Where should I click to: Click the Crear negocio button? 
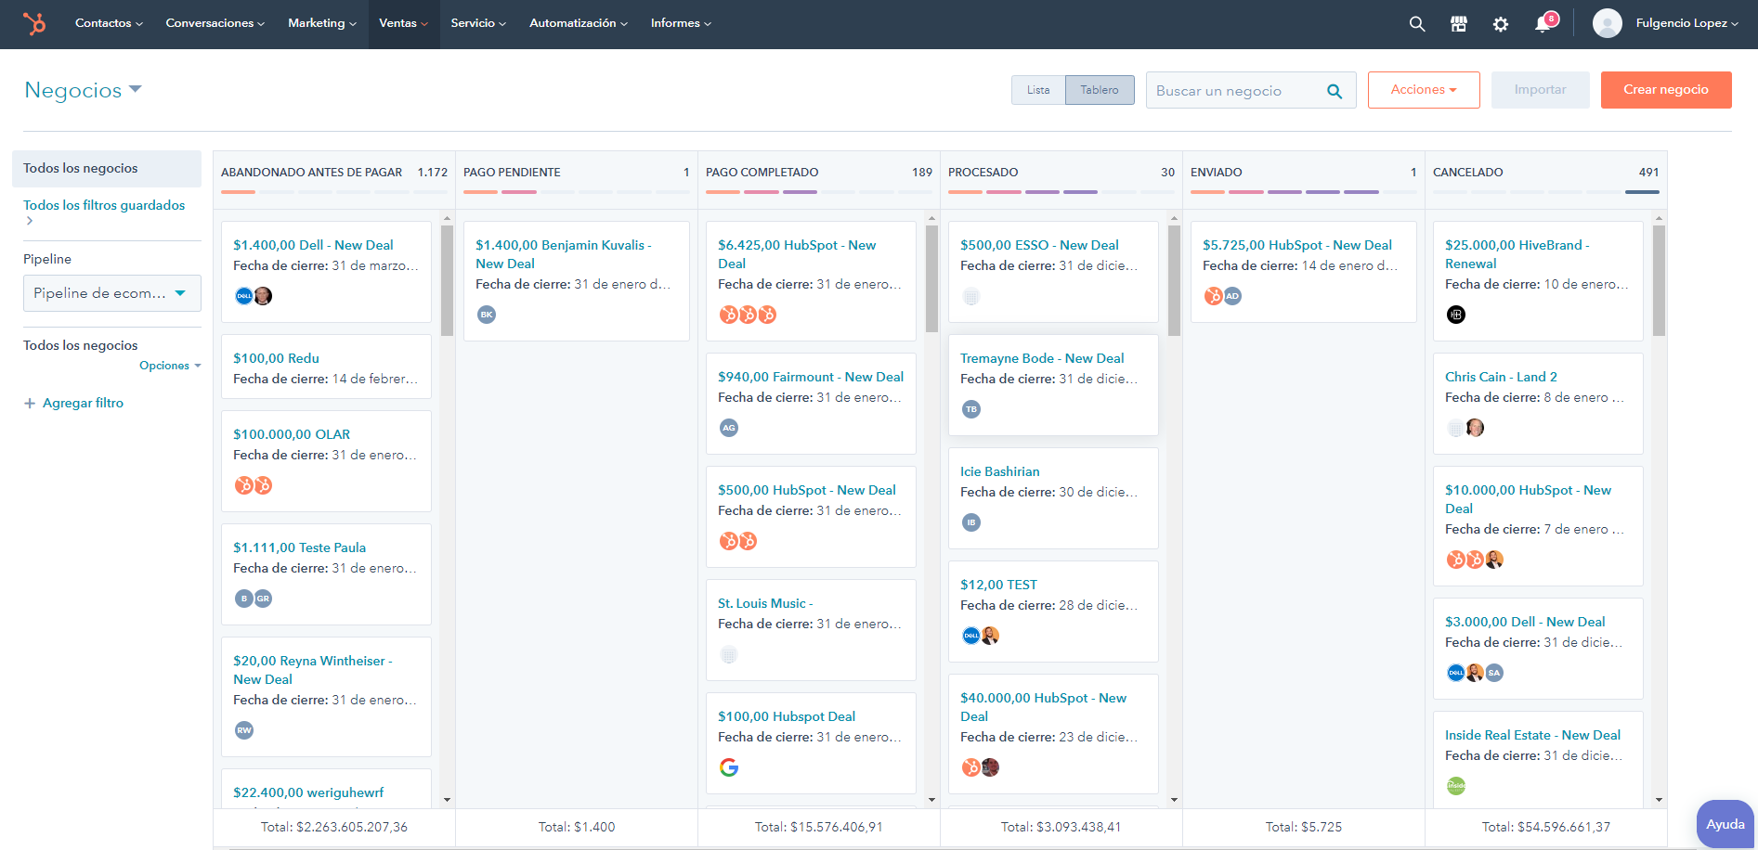coord(1665,90)
